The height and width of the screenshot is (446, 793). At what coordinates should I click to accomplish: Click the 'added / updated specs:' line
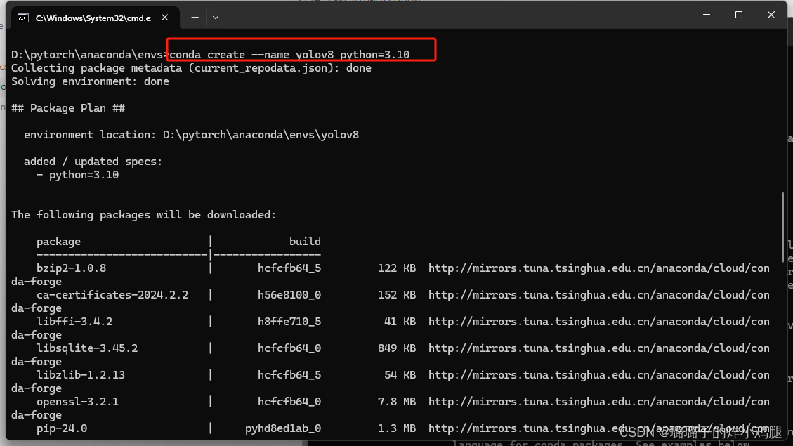point(93,162)
